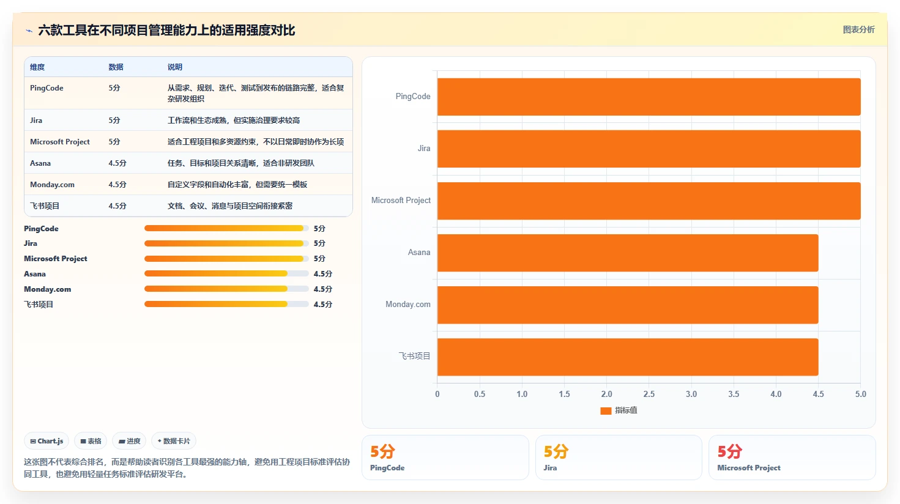Select the Chart.js tag chip
The image size is (900, 504).
46,441
